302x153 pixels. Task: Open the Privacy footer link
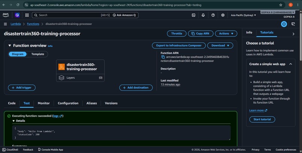[x=256, y=150]
